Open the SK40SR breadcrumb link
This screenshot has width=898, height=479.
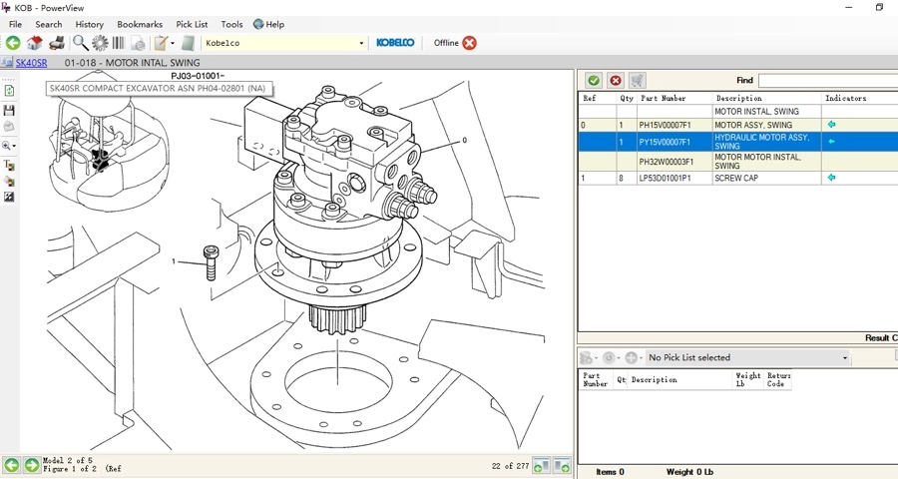tap(31, 63)
